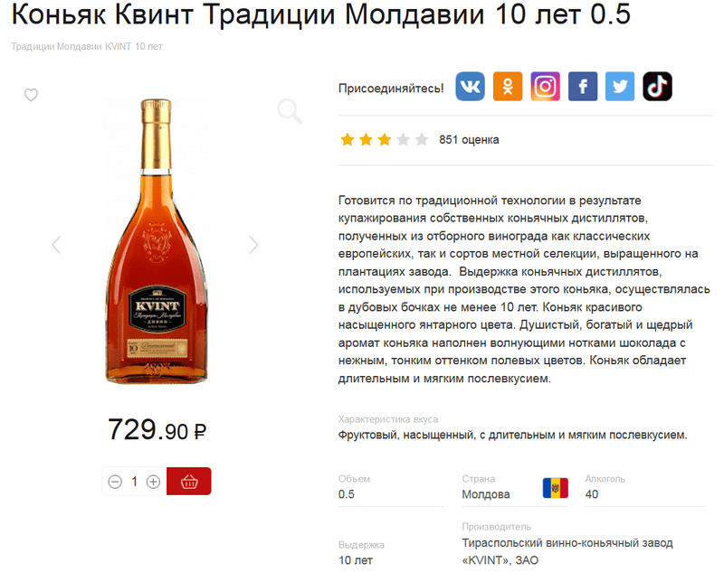Open the Odnoklassniki orange icon
The image size is (724, 572).
[508, 86]
